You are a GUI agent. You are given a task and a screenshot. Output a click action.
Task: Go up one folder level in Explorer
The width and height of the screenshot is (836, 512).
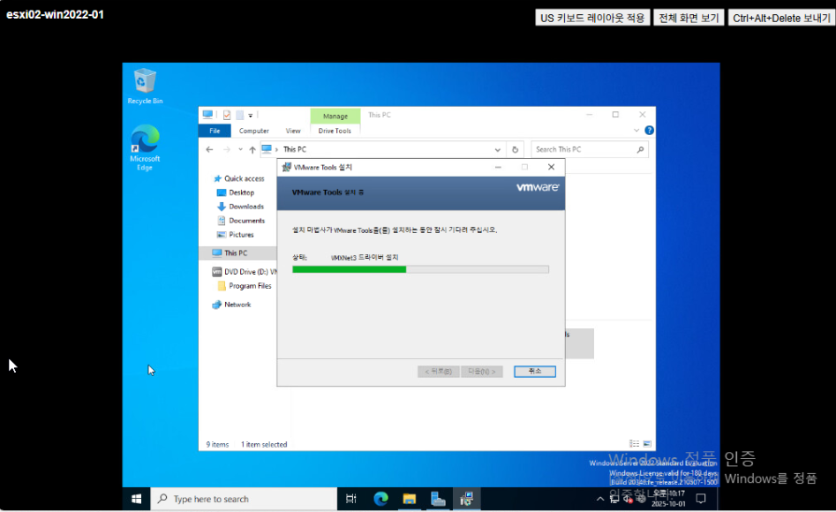point(252,150)
